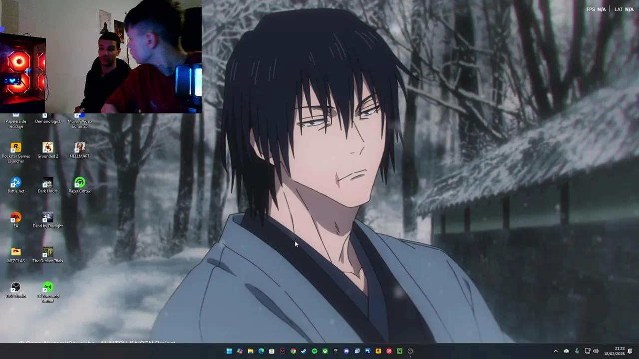Screen dimensions: 639x359
Task: Select the Movavi Video Editor 26 label
Action: coord(80,124)
